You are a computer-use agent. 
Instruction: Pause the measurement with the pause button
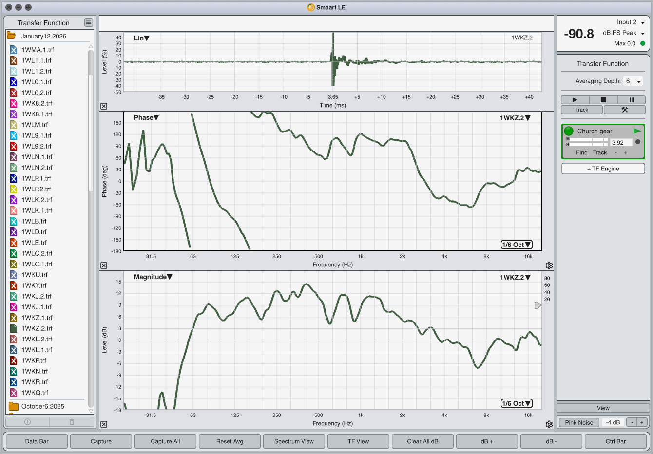(631, 100)
